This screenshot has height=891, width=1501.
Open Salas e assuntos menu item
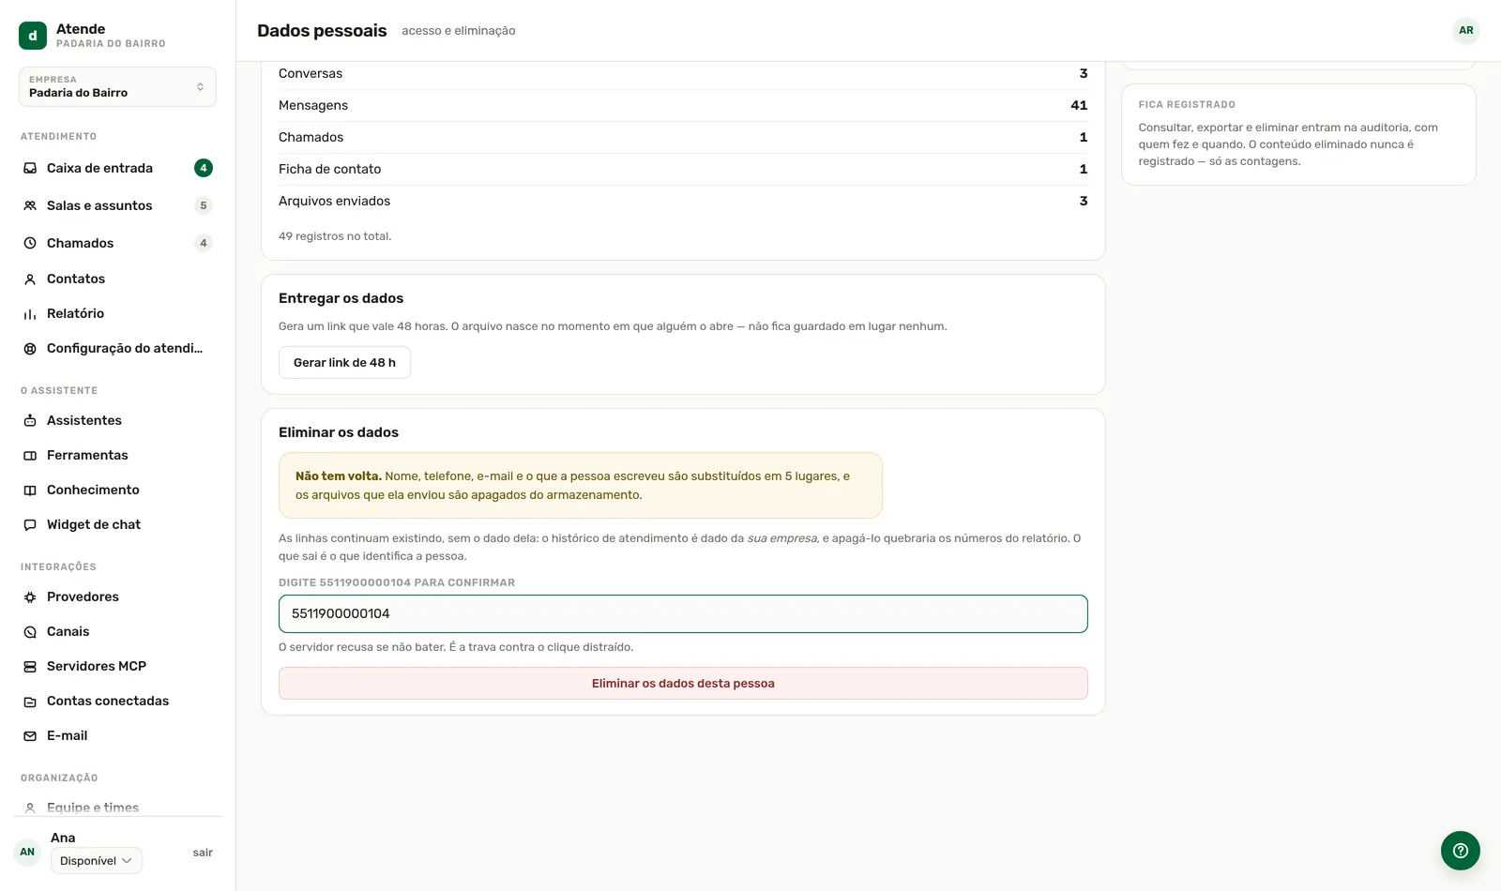click(x=117, y=205)
